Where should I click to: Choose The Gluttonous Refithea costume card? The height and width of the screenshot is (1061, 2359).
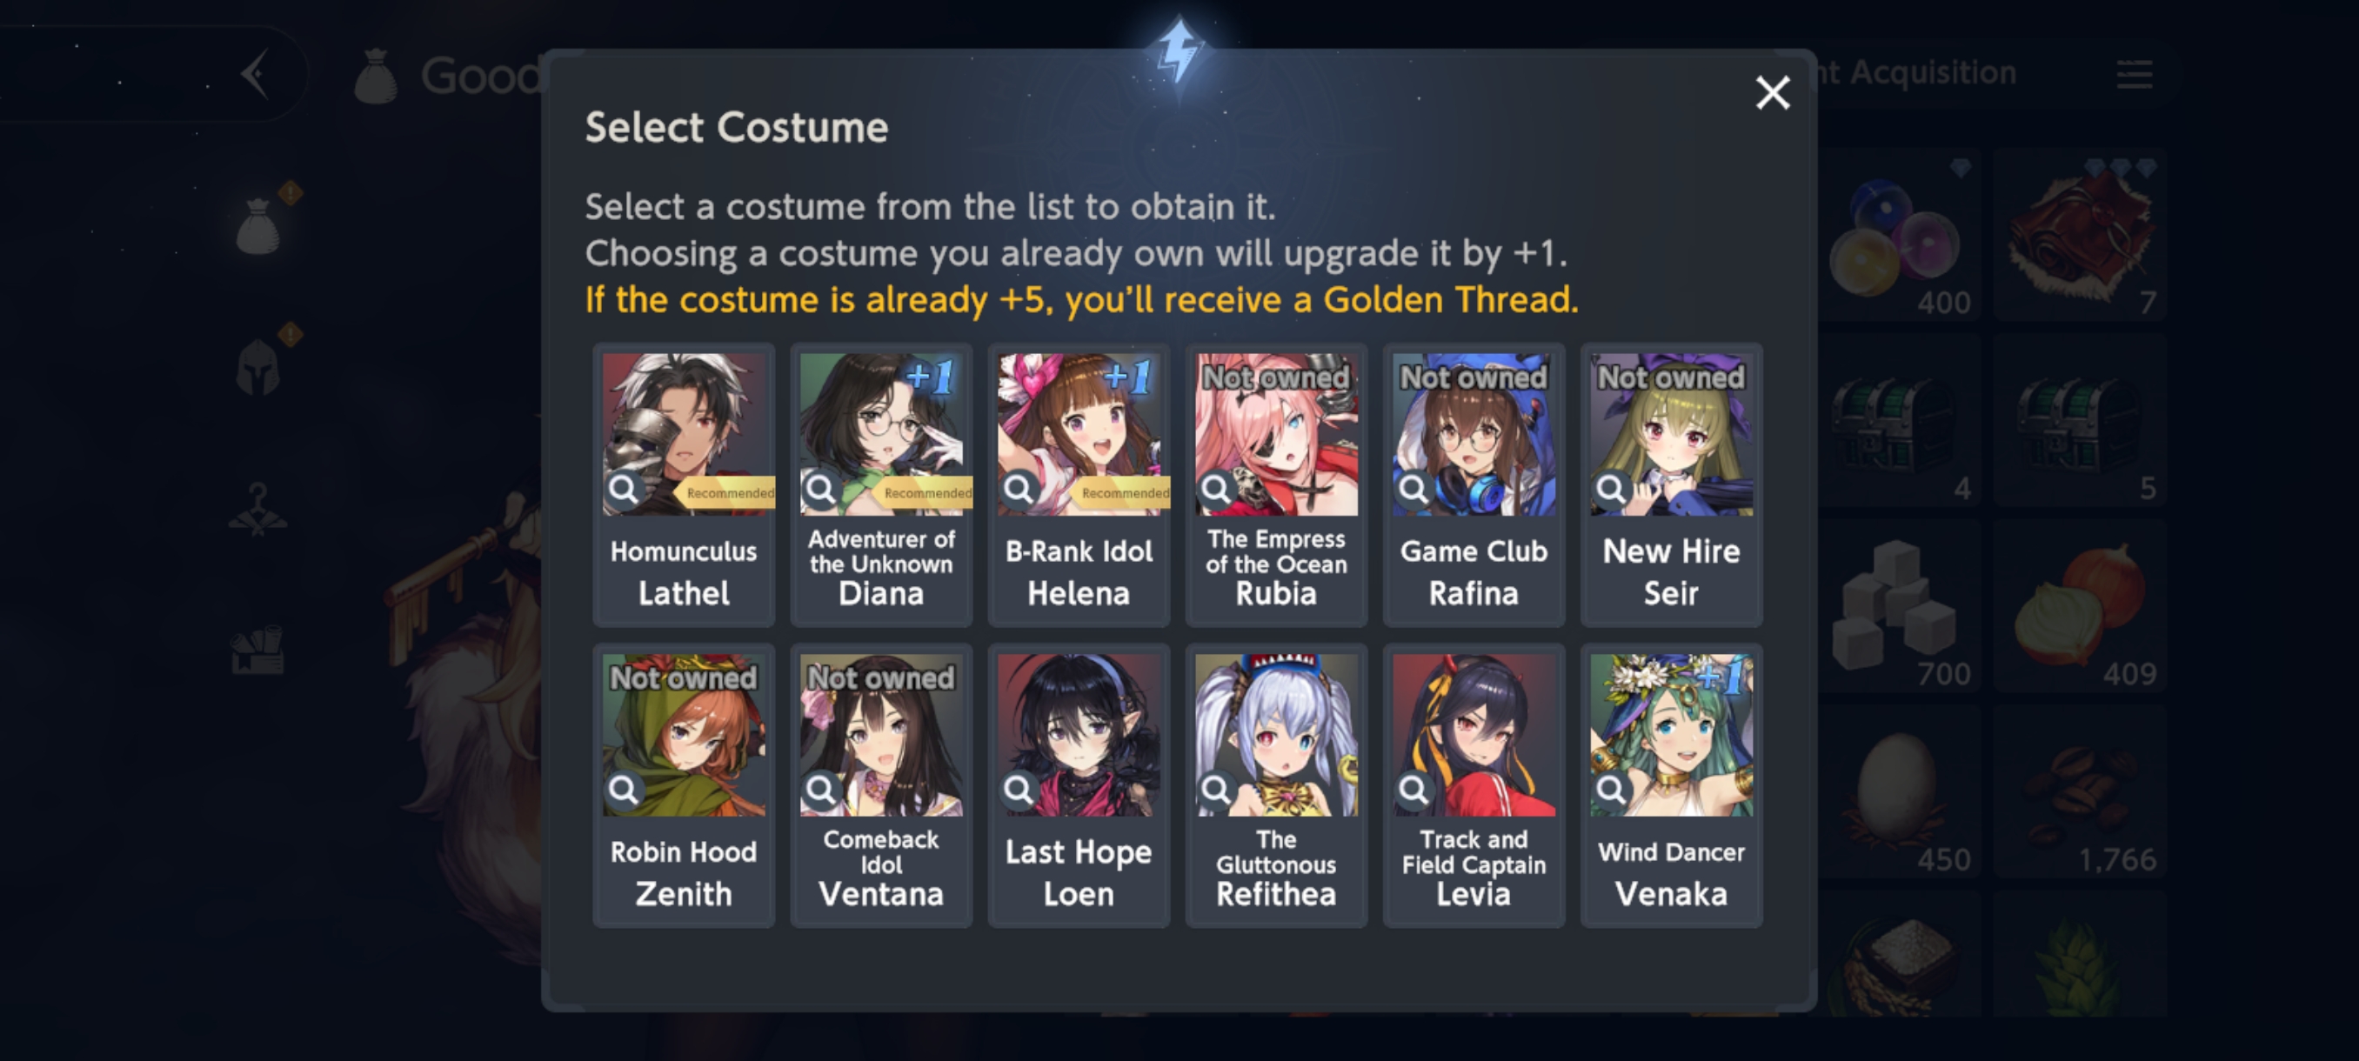click(1276, 785)
